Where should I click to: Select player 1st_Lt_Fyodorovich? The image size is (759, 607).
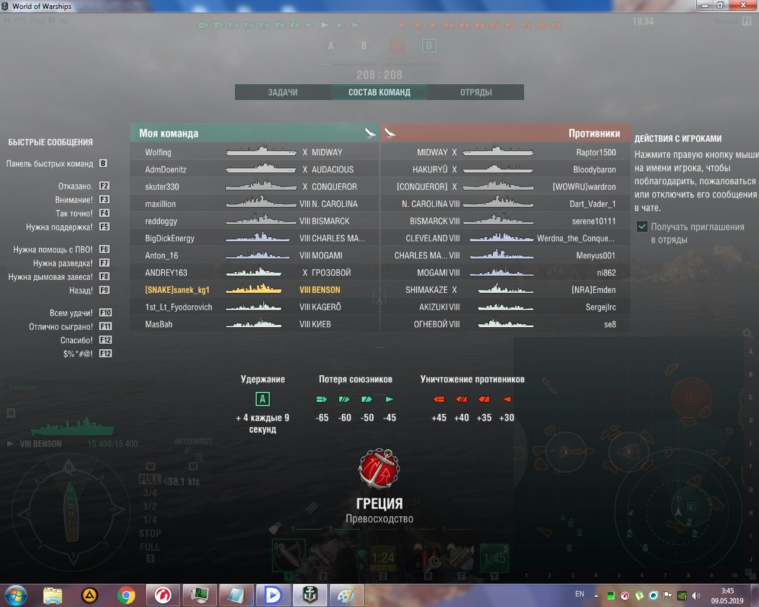coord(178,307)
